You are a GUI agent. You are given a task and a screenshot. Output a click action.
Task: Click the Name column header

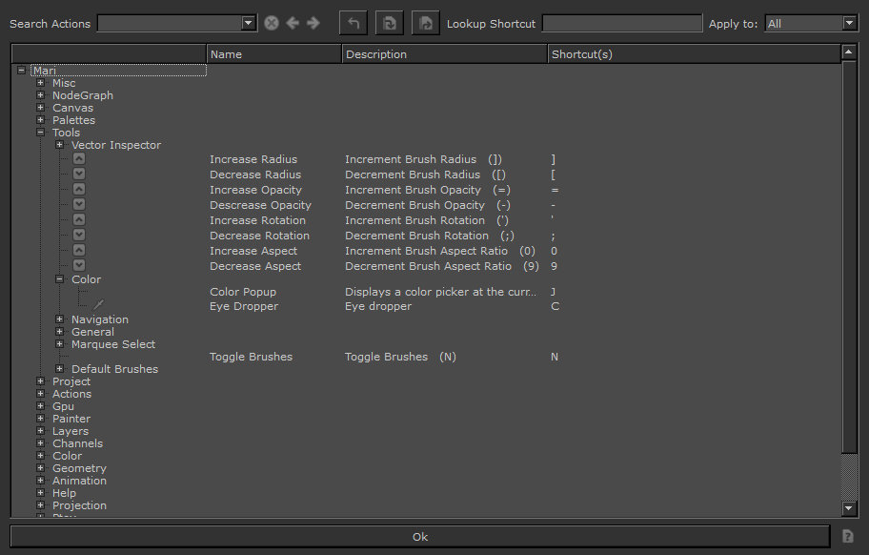click(273, 54)
